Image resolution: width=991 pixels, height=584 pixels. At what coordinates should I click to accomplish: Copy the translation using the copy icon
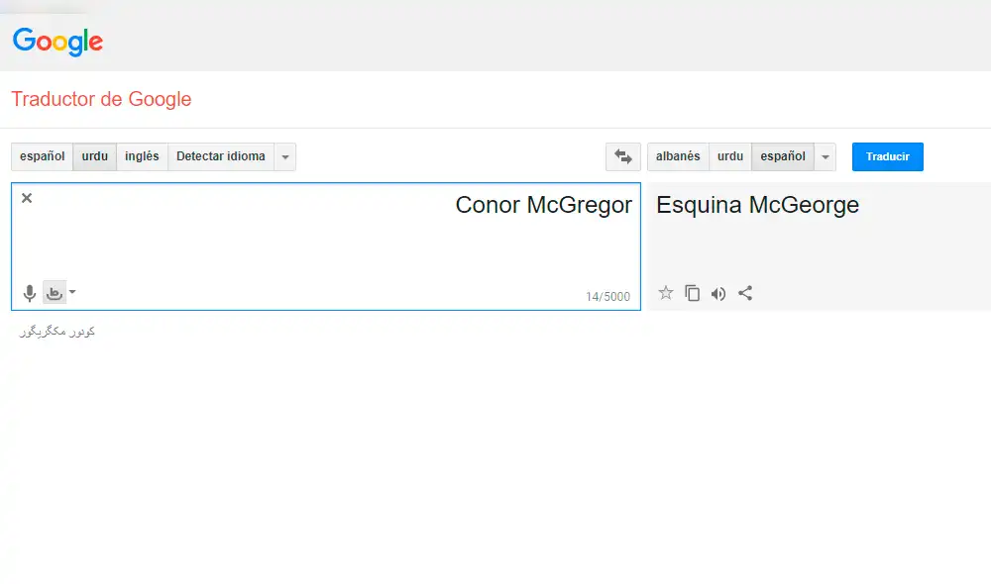coord(692,292)
